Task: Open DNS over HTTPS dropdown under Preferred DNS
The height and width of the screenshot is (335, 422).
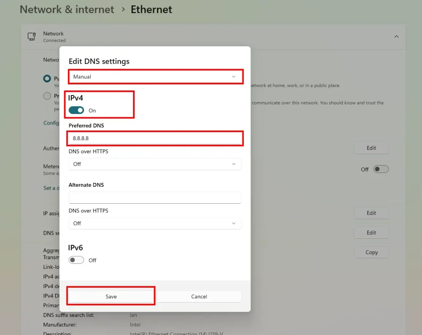Action: pos(155,164)
